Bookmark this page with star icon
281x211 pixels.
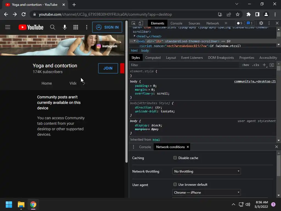(x=238, y=14)
